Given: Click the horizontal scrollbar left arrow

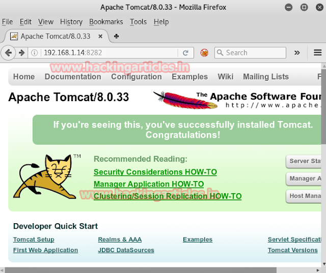Looking at the screenshot, I should click(x=2, y=270).
